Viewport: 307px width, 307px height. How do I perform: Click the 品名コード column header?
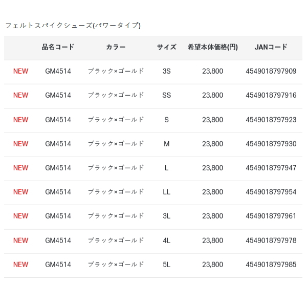coord(58,47)
